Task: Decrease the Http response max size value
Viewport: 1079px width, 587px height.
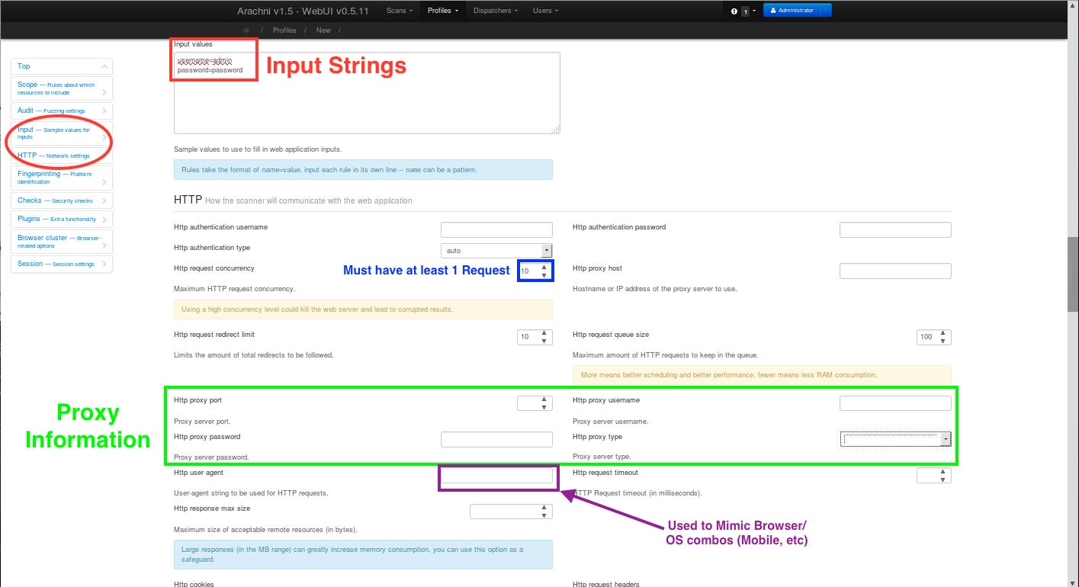Action: coord(544,515)
